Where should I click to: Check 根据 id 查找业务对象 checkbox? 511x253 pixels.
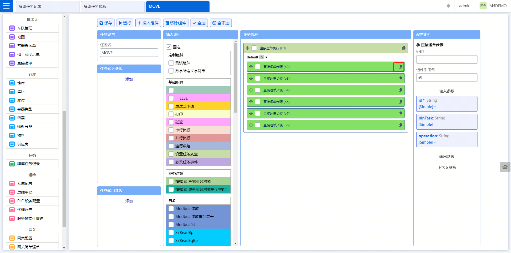tap(171, 181)
